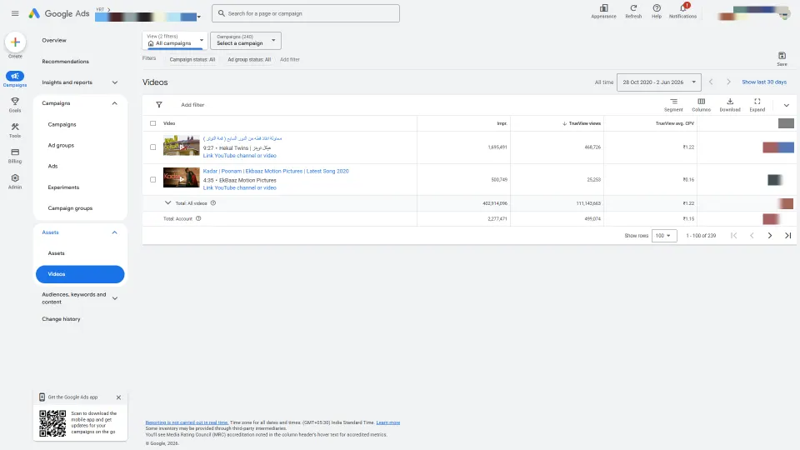Toggle the select-all videos header checkbox
This screenshot has width=800, height=450.
(x=153, y=123)
